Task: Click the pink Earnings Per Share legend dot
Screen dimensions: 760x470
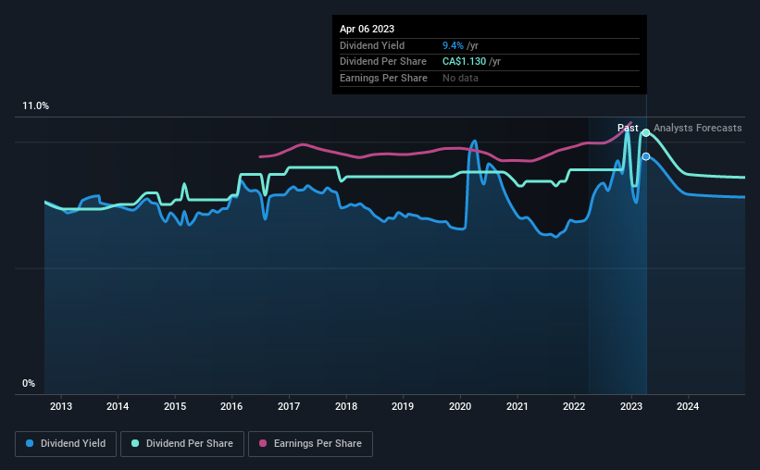Action: tap(263, 443)
